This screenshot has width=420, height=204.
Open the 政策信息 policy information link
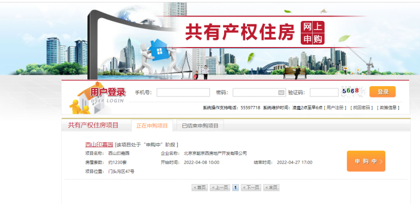[x=388, y=108]
